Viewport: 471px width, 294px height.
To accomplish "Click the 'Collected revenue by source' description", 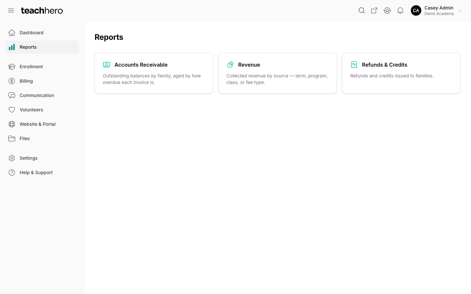I will point(277,79).
